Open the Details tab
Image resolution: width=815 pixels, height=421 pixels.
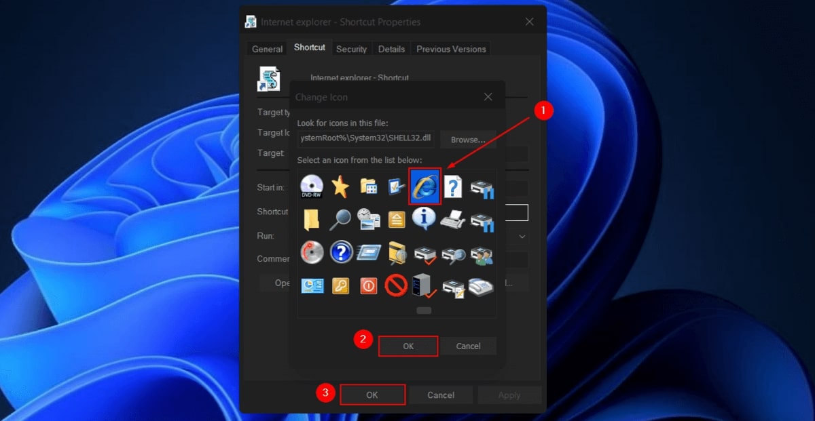[391, 49]
